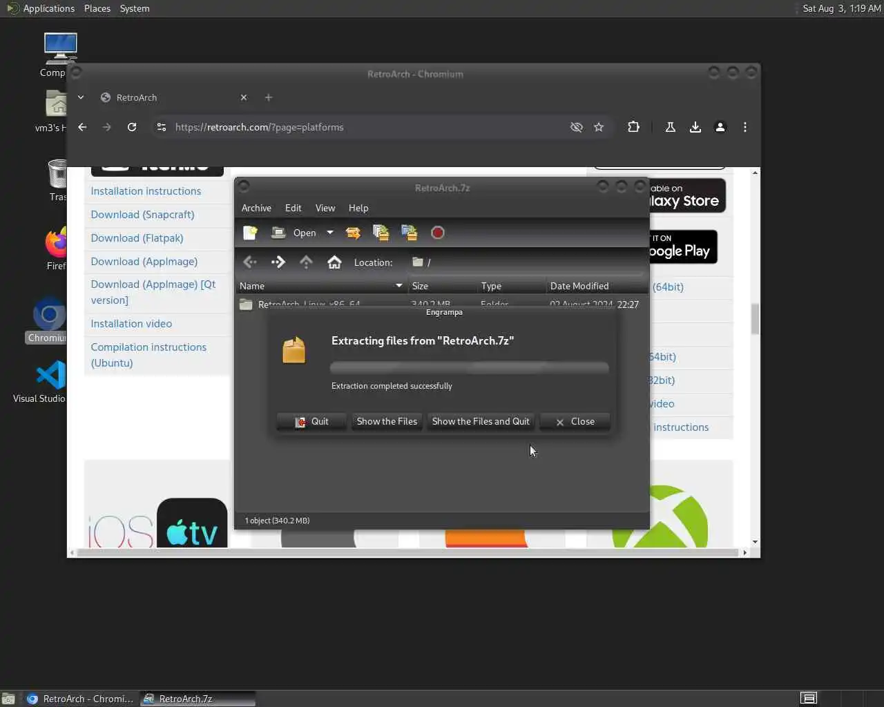Image resolution: width=884 pixels, height=707 pixels.
Task: Open Download (Snapcraft) link
Action: click(x=142, y=215)
